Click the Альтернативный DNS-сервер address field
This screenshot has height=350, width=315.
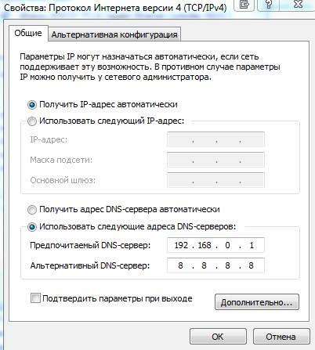coord(215,265)
